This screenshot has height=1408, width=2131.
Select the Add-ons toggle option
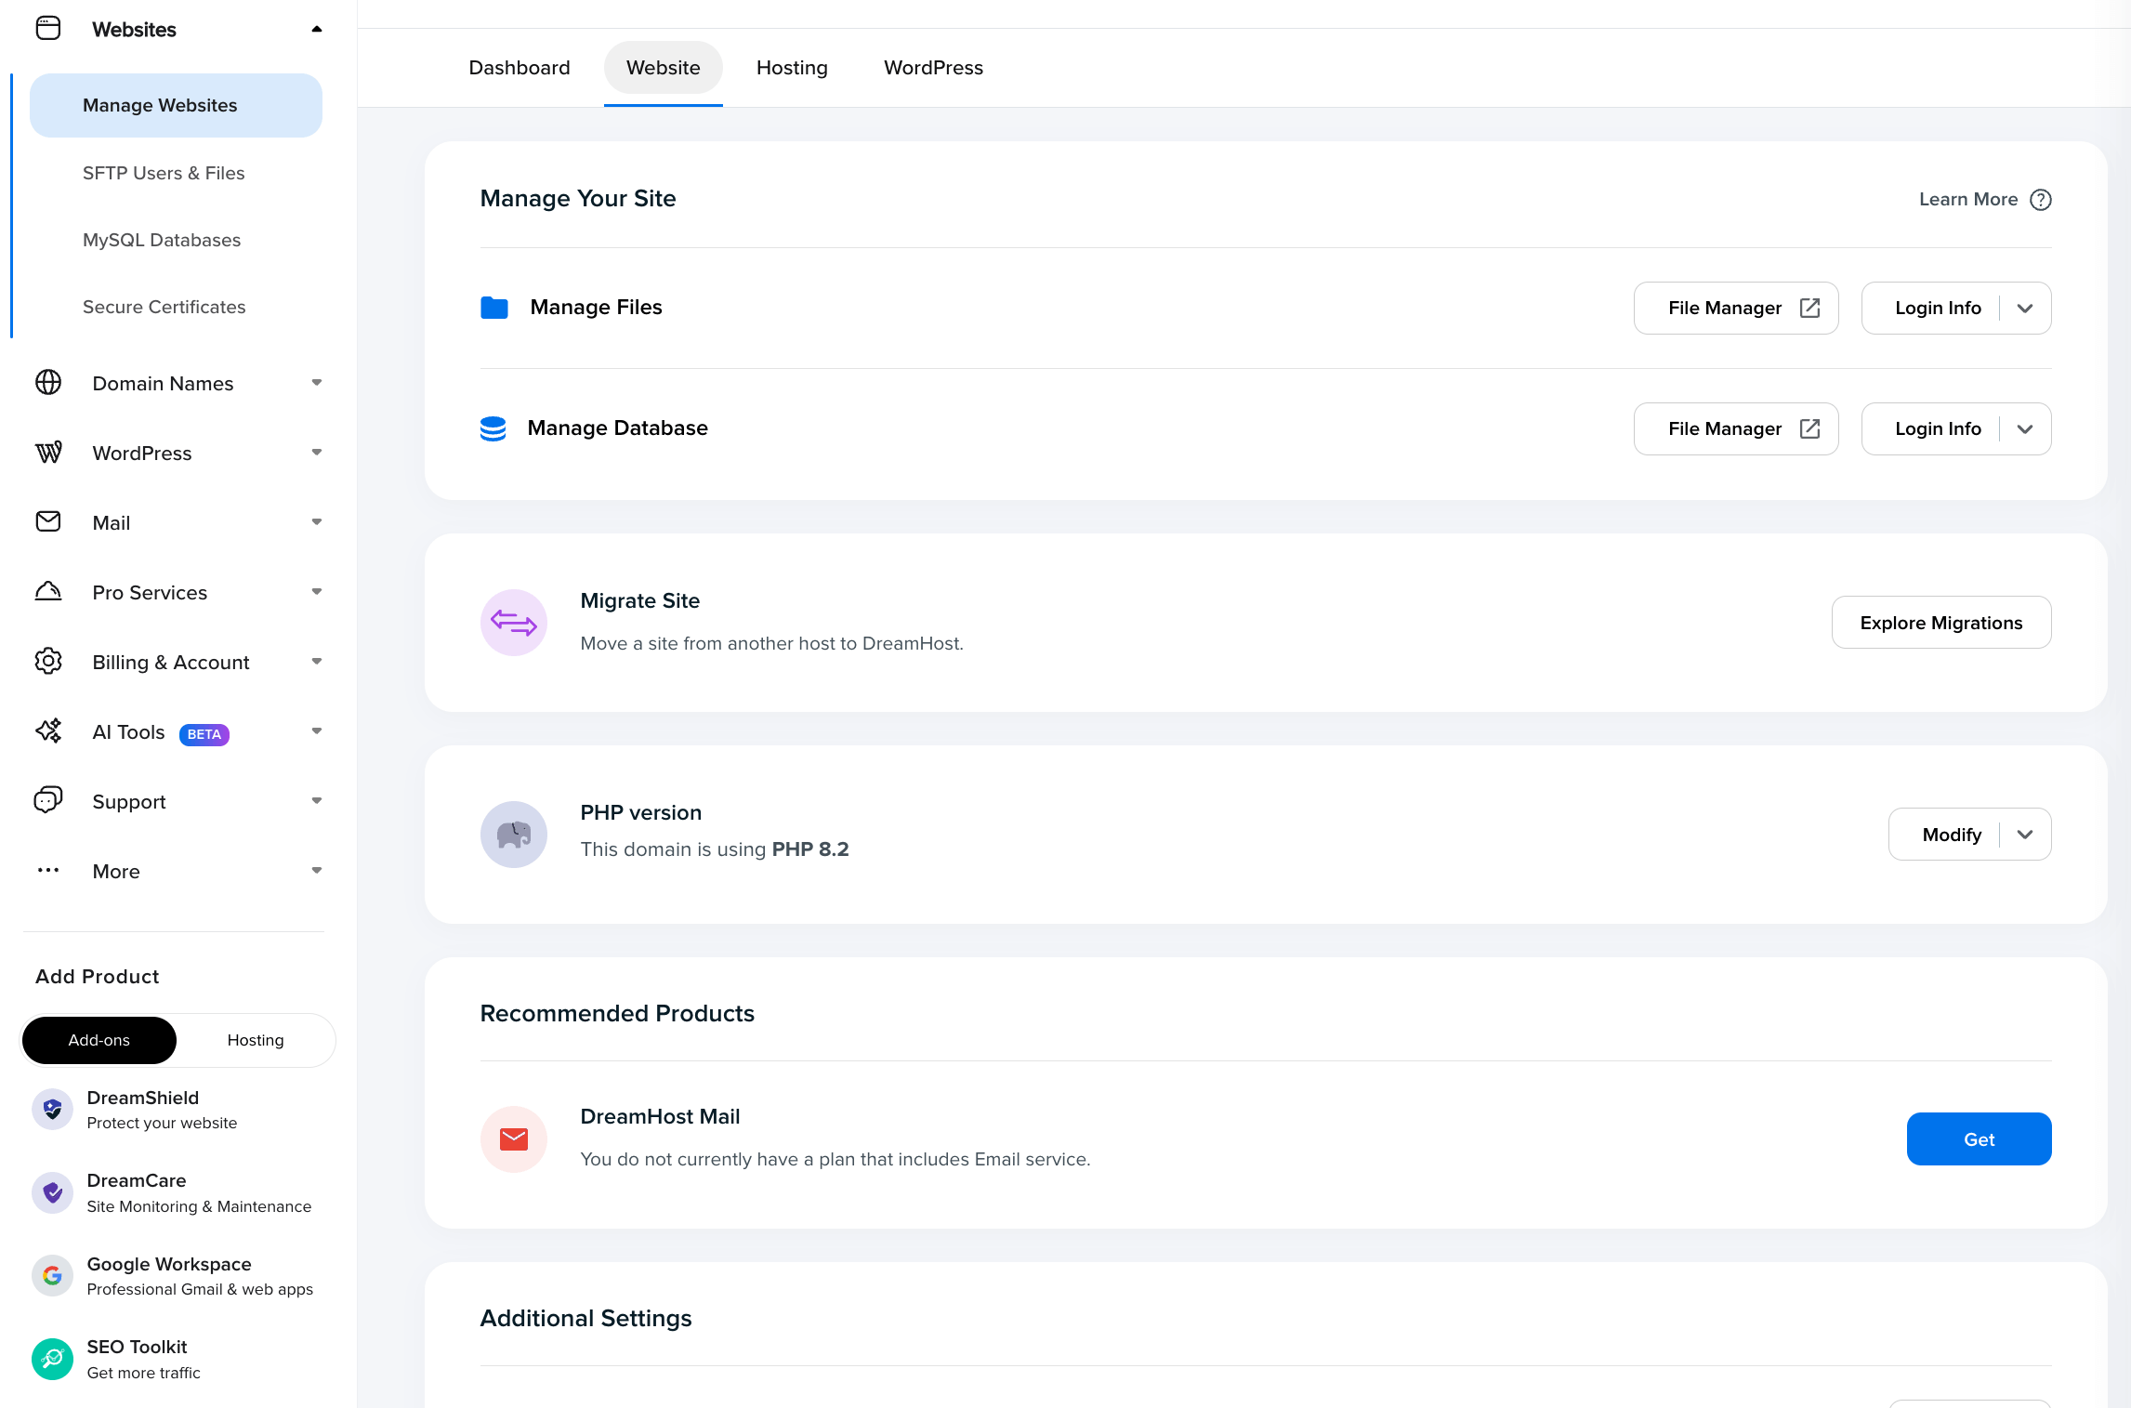pos(99,1040)
